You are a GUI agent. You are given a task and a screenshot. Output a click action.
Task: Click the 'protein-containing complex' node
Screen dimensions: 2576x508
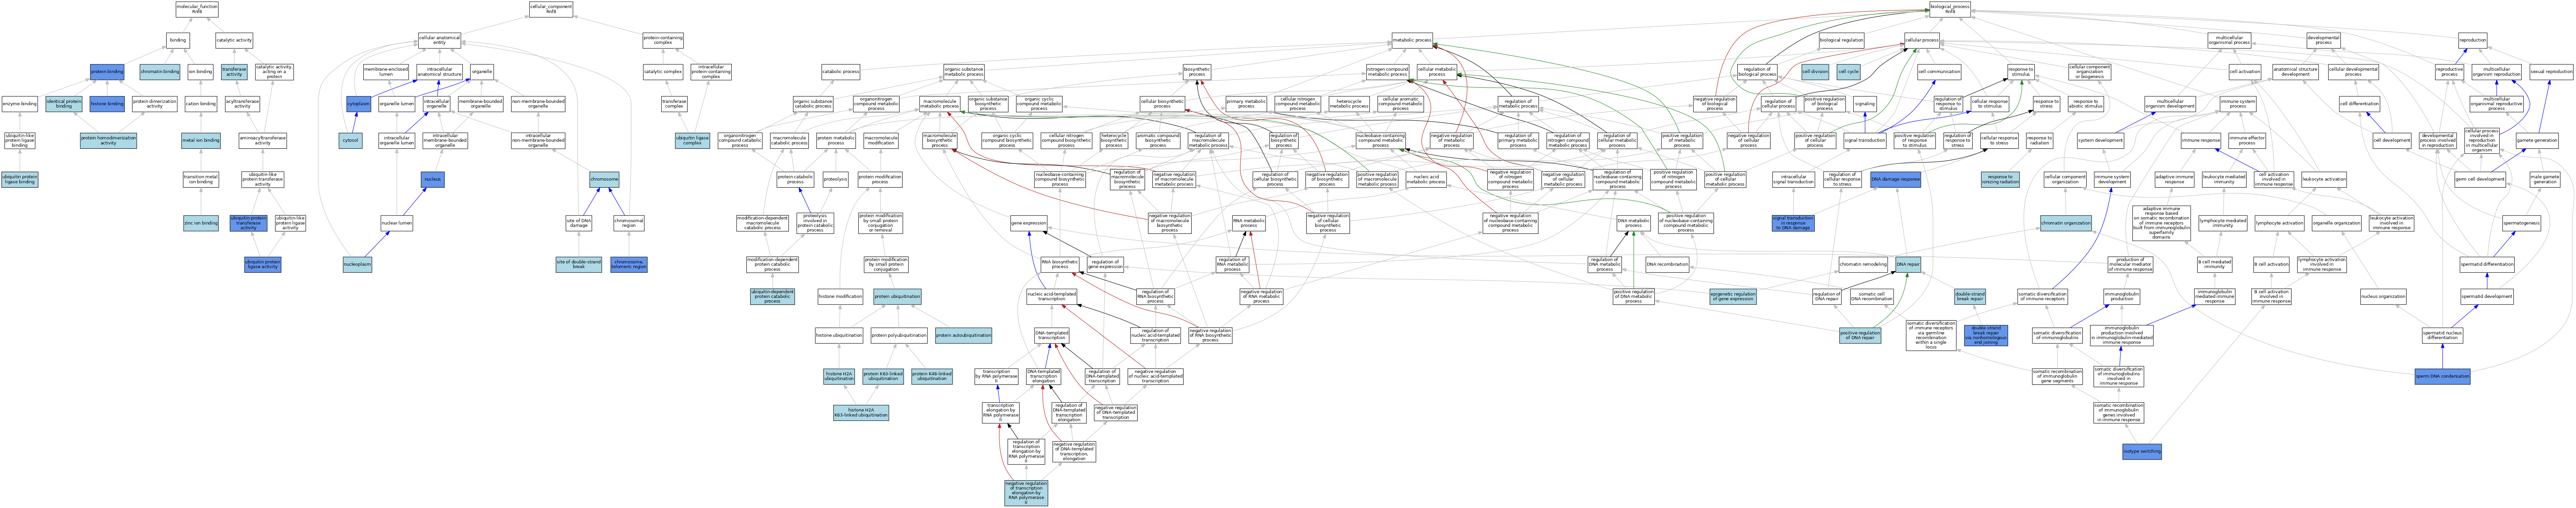click(663, 40)
